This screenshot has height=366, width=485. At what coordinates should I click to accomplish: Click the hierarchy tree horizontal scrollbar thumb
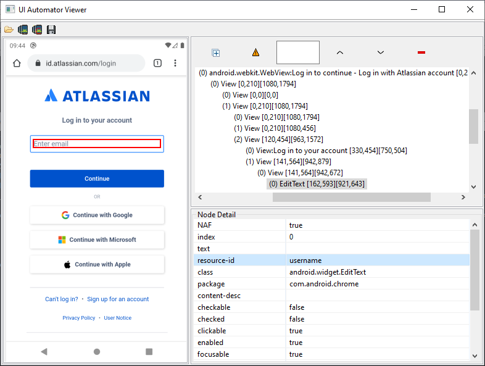(351, 197)
